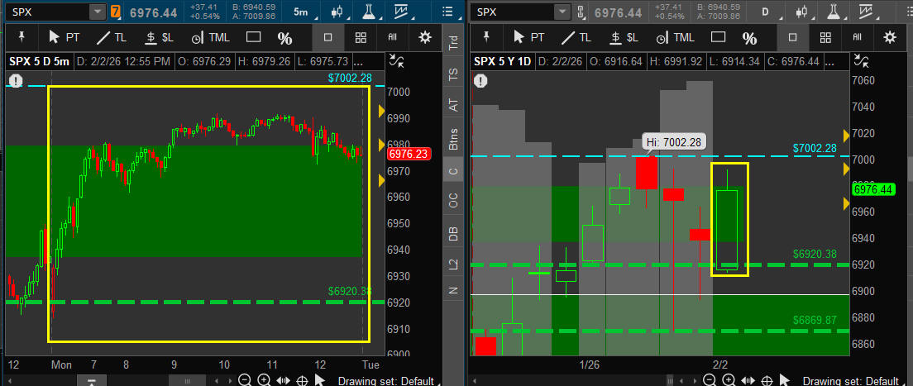Select the $L price level tool in right chart

(x=623, y=37)
